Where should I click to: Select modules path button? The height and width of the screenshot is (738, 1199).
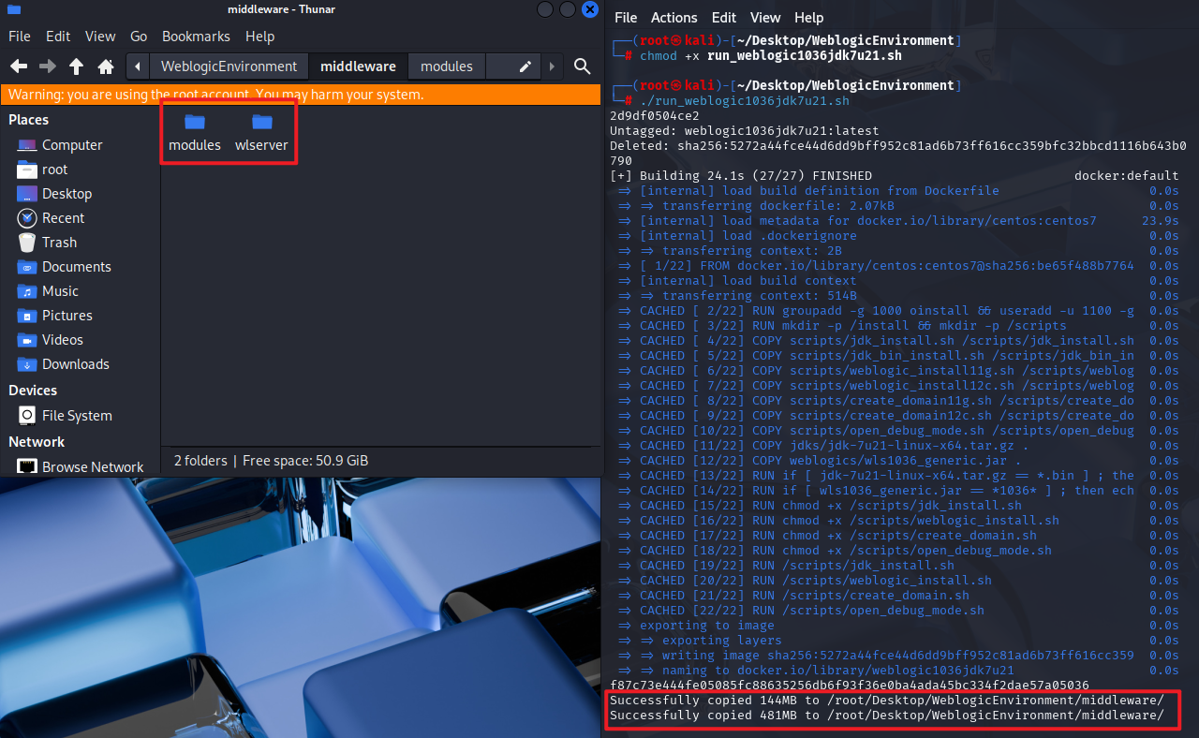click(x=447, y=66)
